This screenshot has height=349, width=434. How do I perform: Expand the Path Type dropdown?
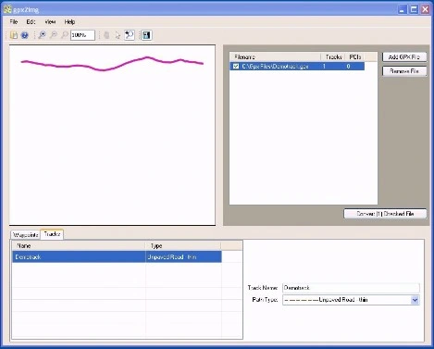click(x=415, y=300)
